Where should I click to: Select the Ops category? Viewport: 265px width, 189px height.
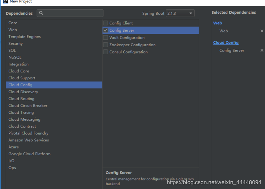(x=54, y=168)
